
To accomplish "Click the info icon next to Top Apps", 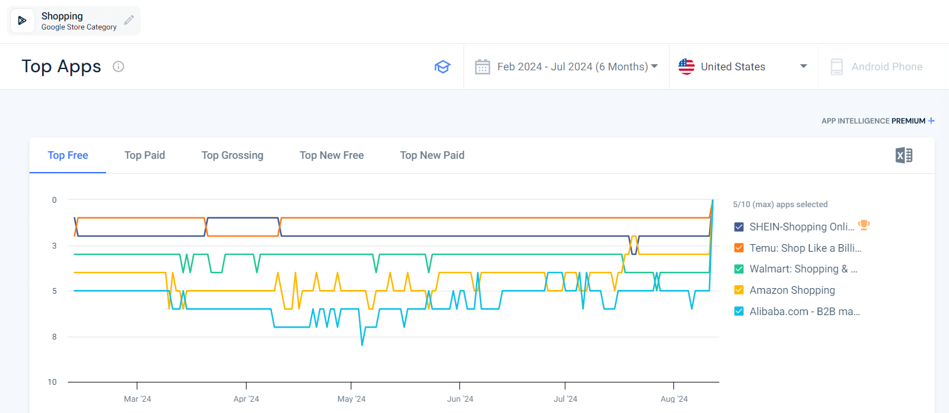I will 118,67.
